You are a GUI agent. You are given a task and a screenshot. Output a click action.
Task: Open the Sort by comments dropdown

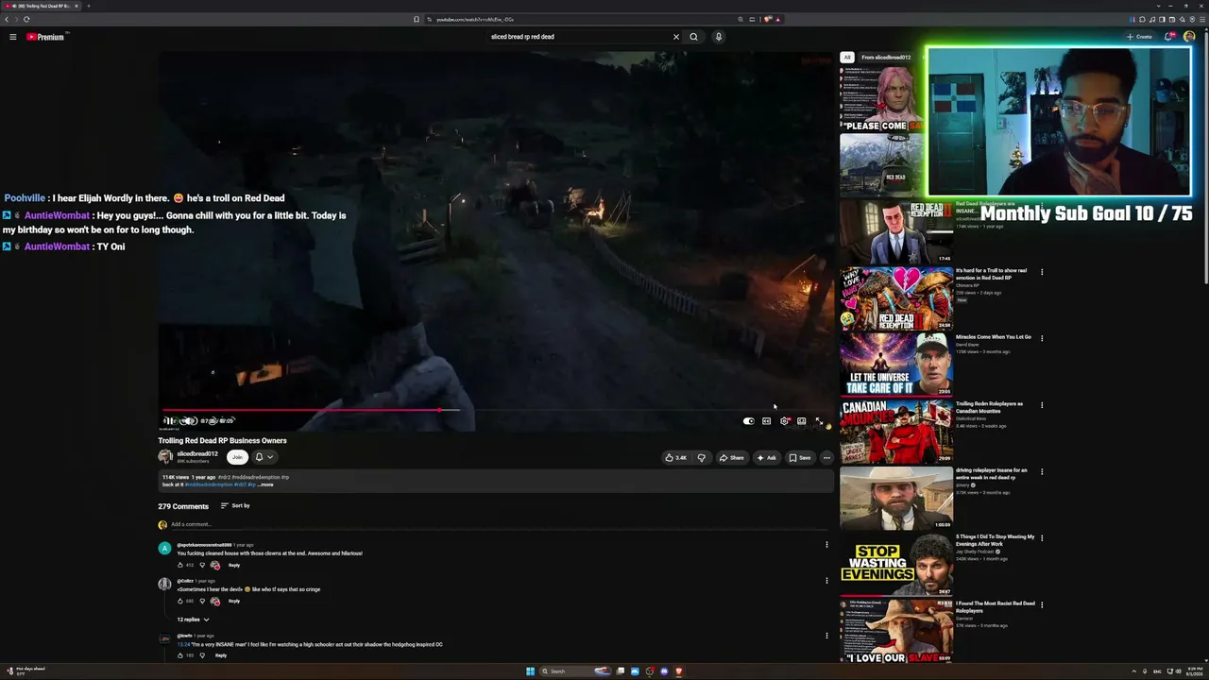[x=235, y=506]
